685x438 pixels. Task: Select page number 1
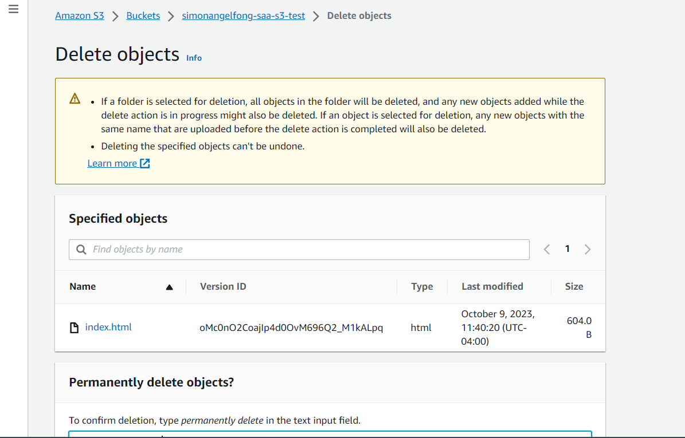(567, 248)
